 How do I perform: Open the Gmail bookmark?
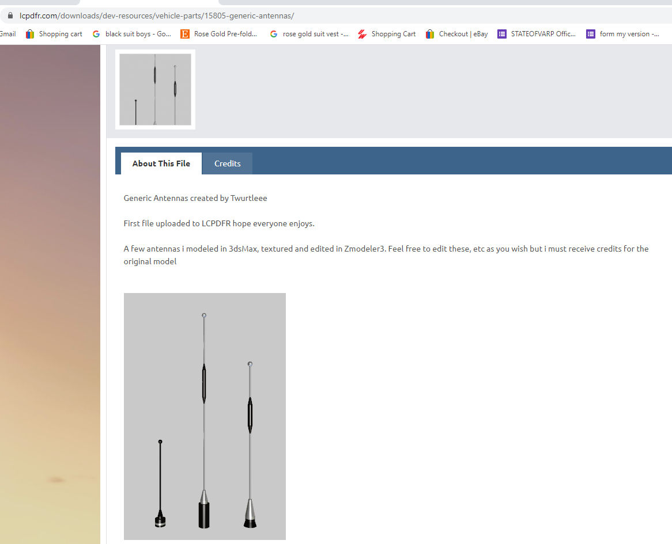coord(7,34)
